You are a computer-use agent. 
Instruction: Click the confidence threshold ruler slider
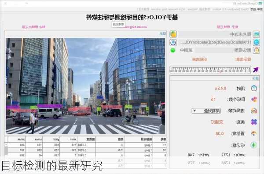210,70
